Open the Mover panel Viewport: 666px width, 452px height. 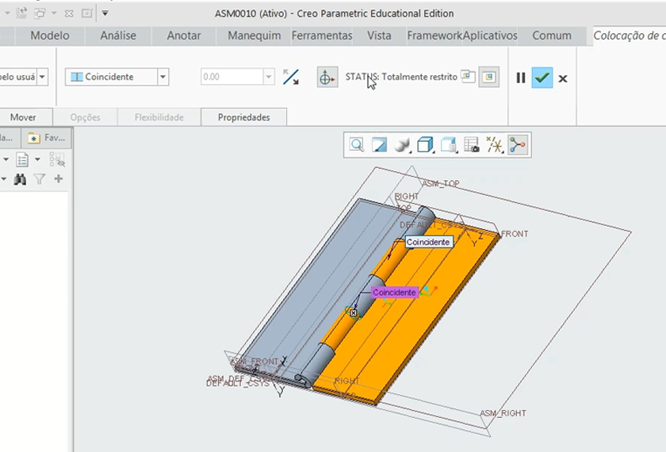point(23,117)
